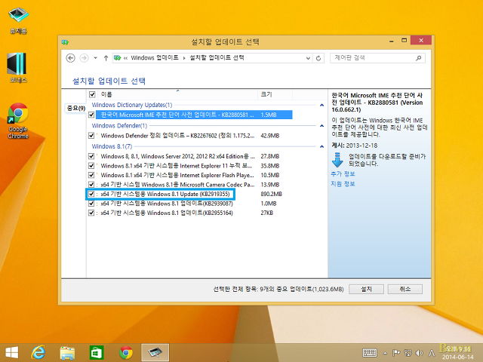Click the search magnifier icon

click(x=419, y=58)
